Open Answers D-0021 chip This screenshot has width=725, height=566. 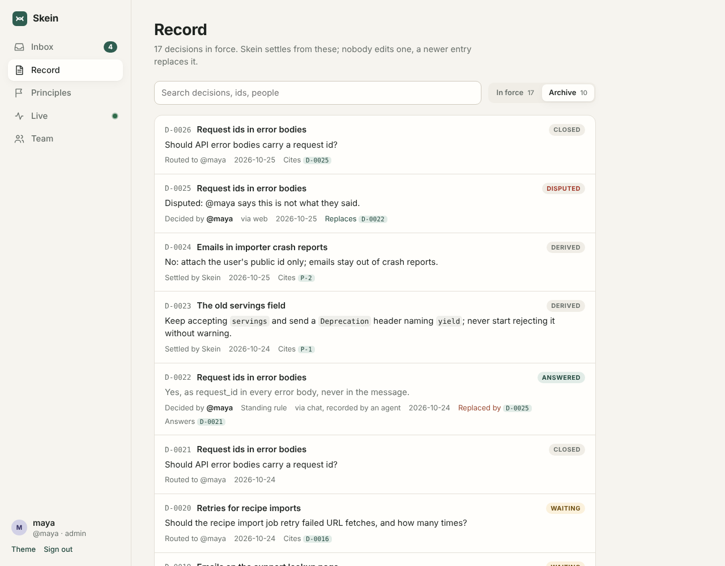(x=211, y=422)
